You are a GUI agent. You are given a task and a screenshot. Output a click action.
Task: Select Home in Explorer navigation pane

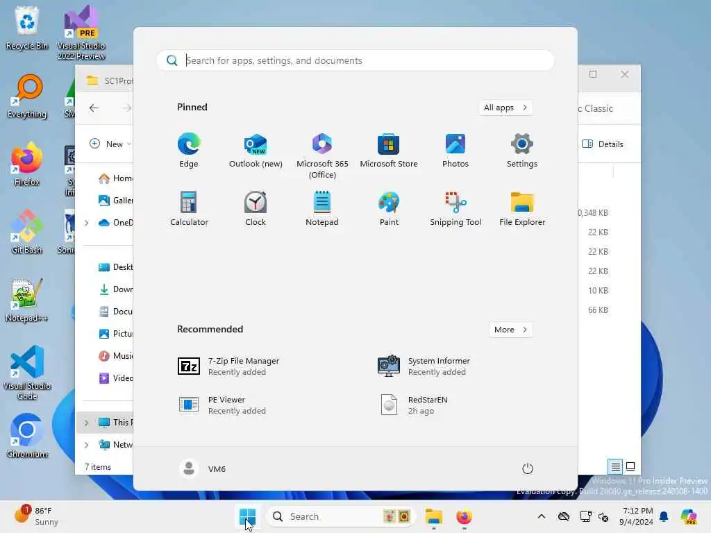click(x=115, y=178)
